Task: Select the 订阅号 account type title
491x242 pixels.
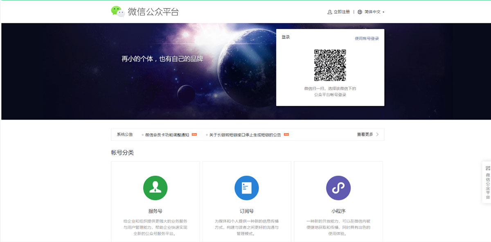Action: coord(246,211)
